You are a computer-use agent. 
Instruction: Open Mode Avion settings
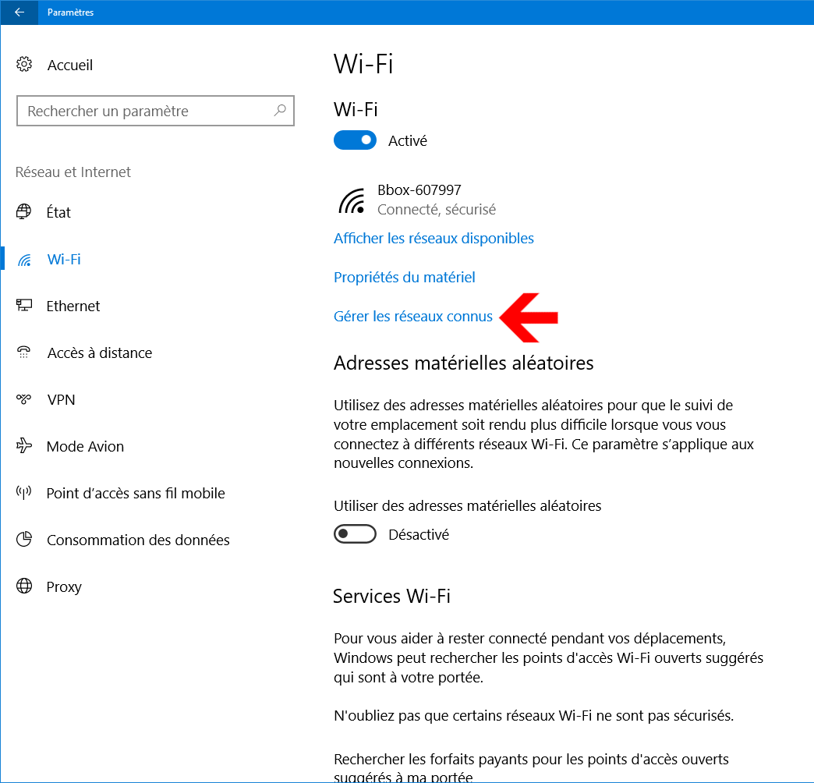(x=85, y=446)
